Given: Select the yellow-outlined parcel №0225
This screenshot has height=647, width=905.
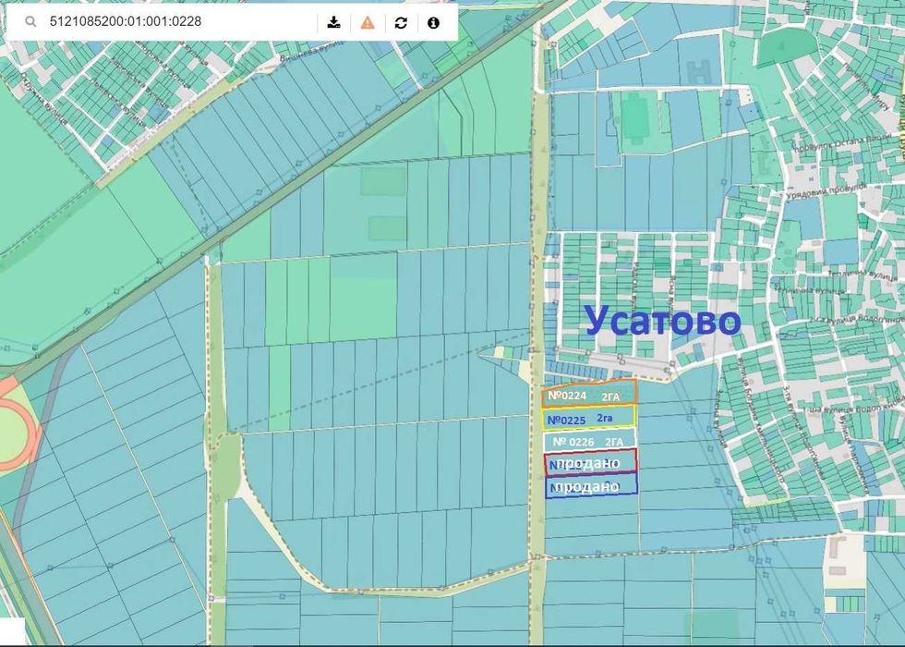Looking at the screenshot, I should pyautogui.click(x=588, y=418).
